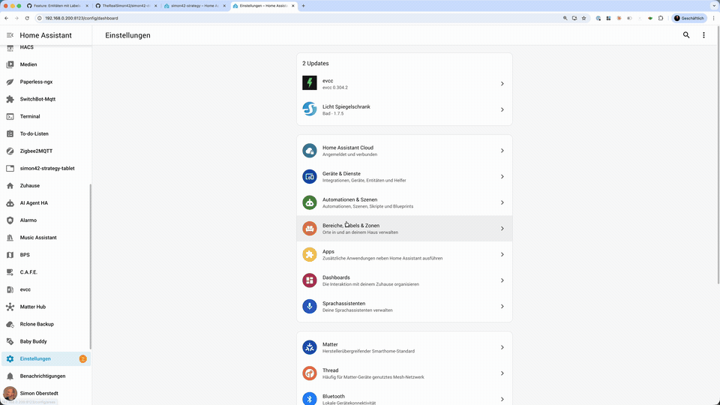Open To-do-Listen in the sidebar
720x405 pixels.
(46, 133)
